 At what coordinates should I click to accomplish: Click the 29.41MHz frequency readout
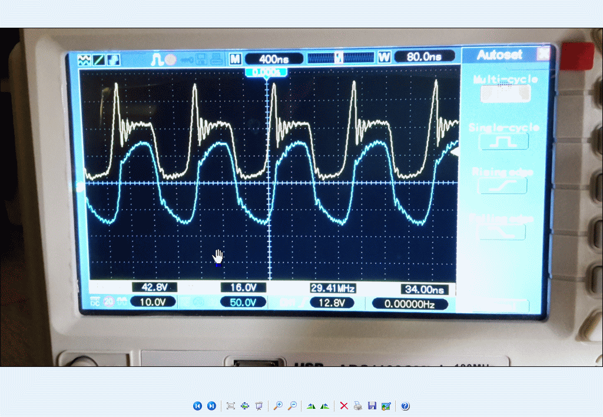[333, 288]
